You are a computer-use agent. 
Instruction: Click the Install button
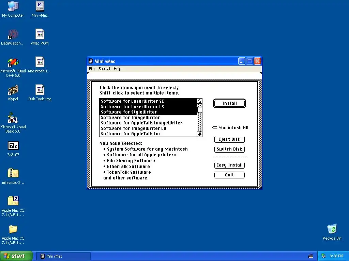229,103
